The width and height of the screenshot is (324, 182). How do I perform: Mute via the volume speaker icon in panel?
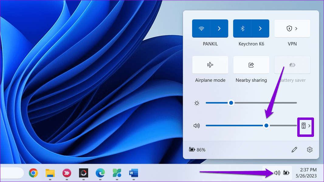tap(197, 126)
